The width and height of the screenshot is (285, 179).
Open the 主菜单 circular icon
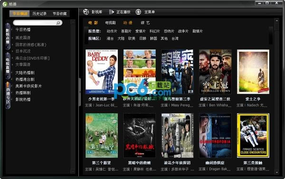pos(138,12)
